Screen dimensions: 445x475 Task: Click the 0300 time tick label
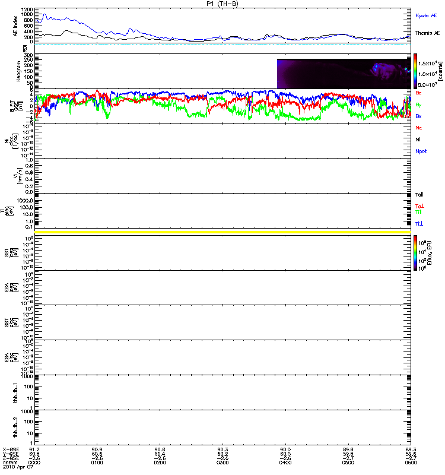tap(223, 463)
